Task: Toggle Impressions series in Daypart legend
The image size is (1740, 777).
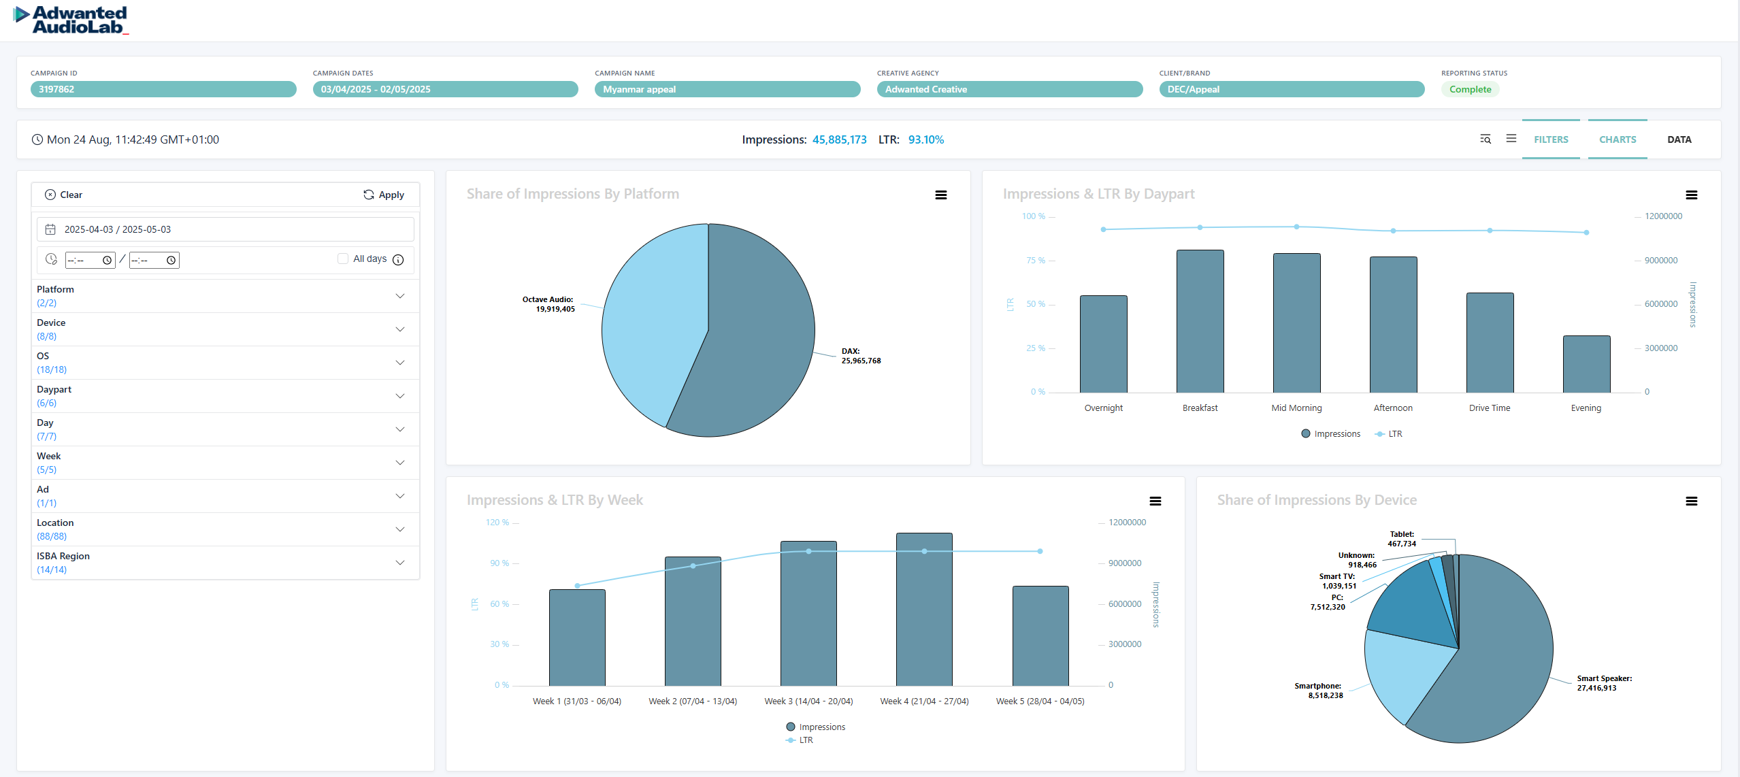Action: click(1331, 434)
